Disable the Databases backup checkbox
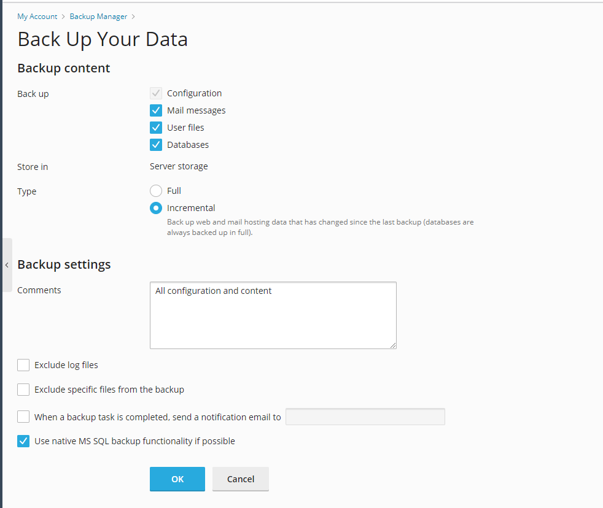Screen dimensions: 603x508 (156, 145)
